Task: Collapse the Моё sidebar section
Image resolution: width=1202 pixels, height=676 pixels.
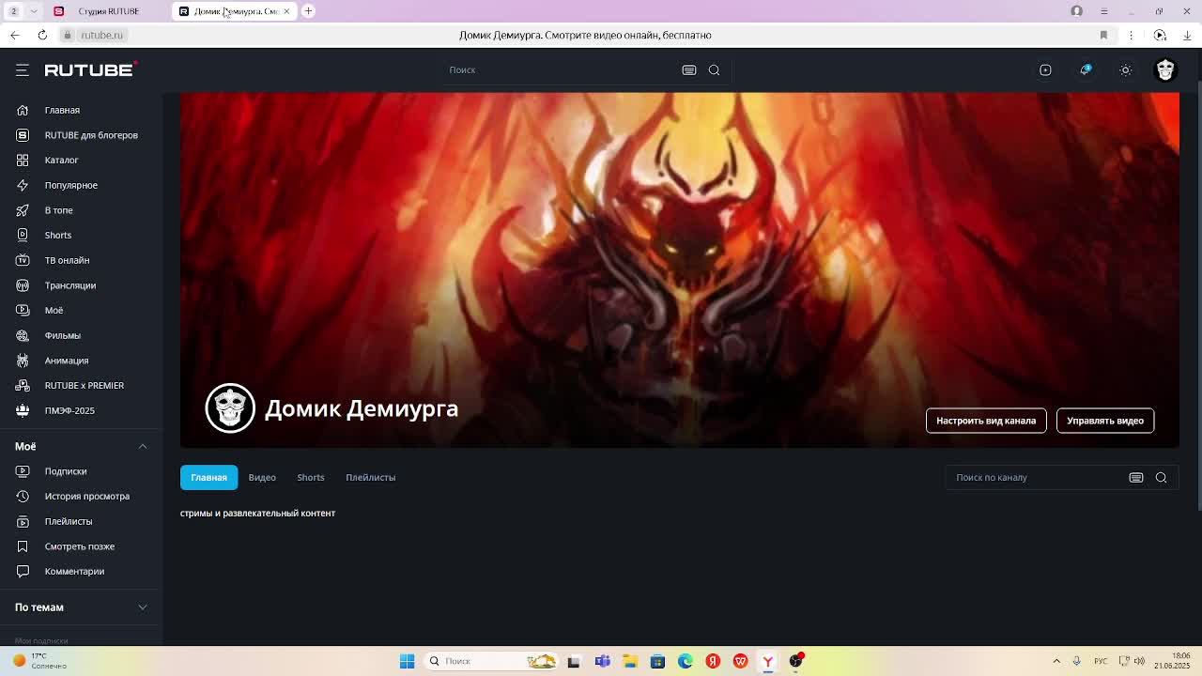Action: 143,446
